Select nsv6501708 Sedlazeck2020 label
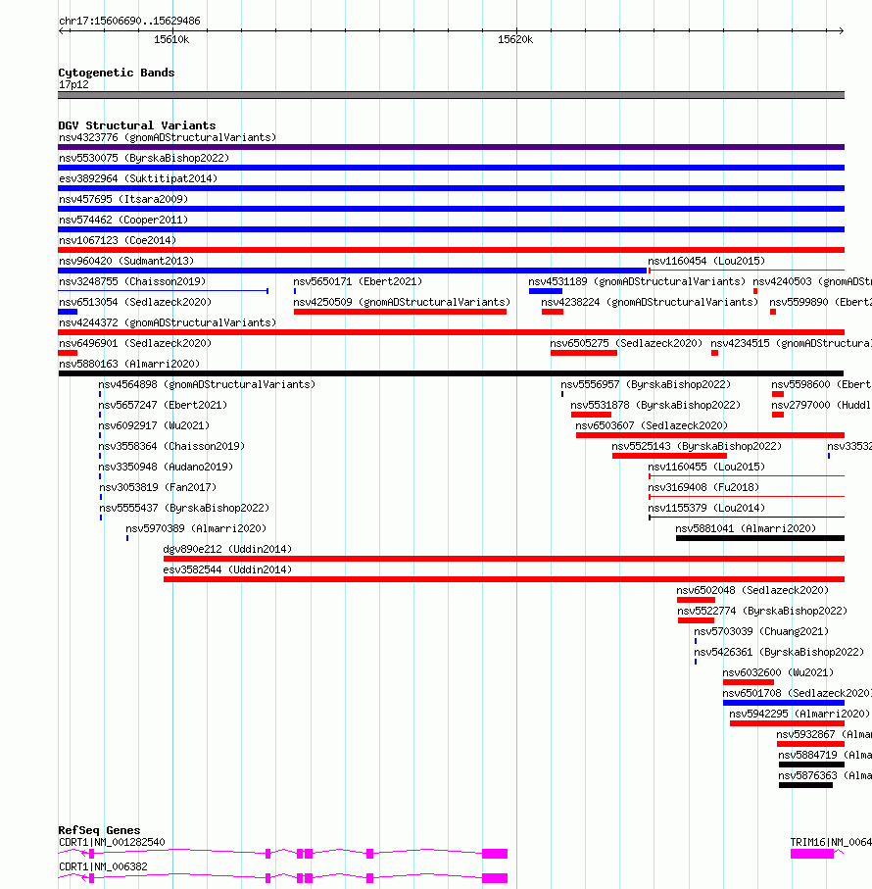 click(x=798, y=693)
